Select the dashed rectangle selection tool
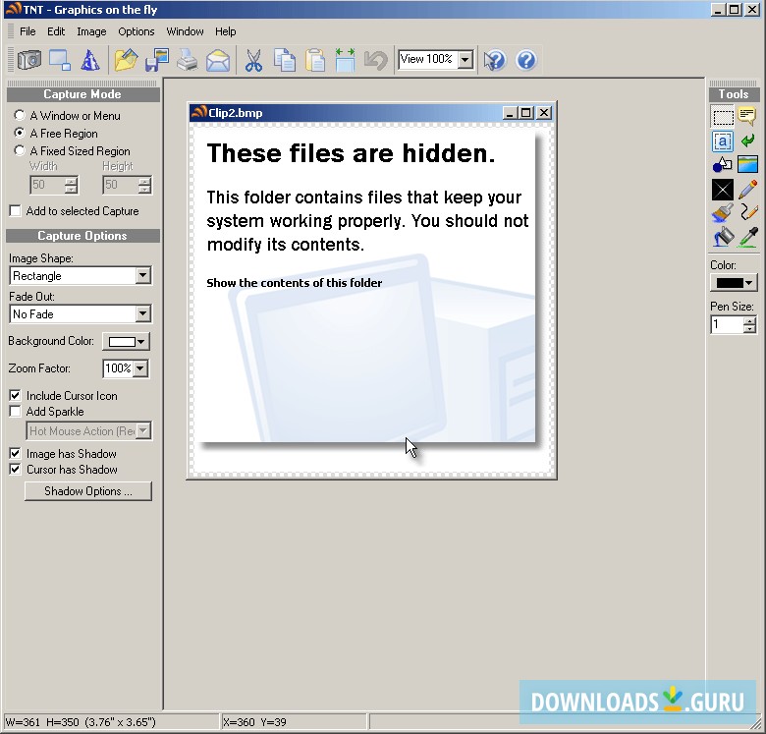The image size is (766, 734). click(x=723, y=117)
